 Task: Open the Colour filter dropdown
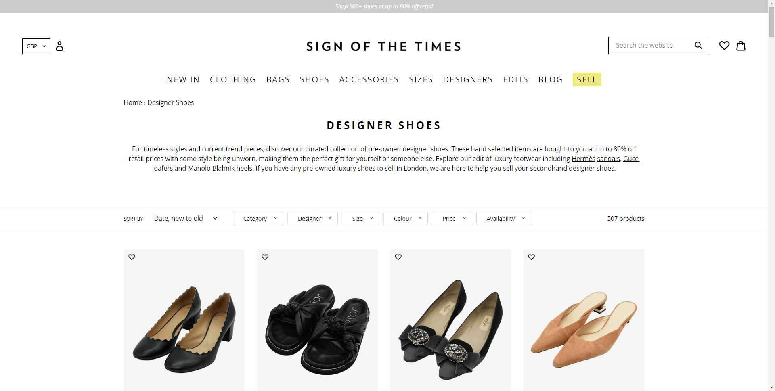(405, 218)
